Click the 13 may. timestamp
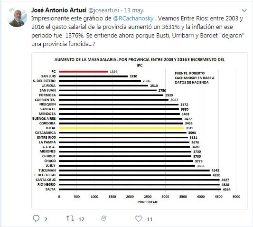This screenshot has width=253, height=227. pyautogui.click(x=134, y=10)
